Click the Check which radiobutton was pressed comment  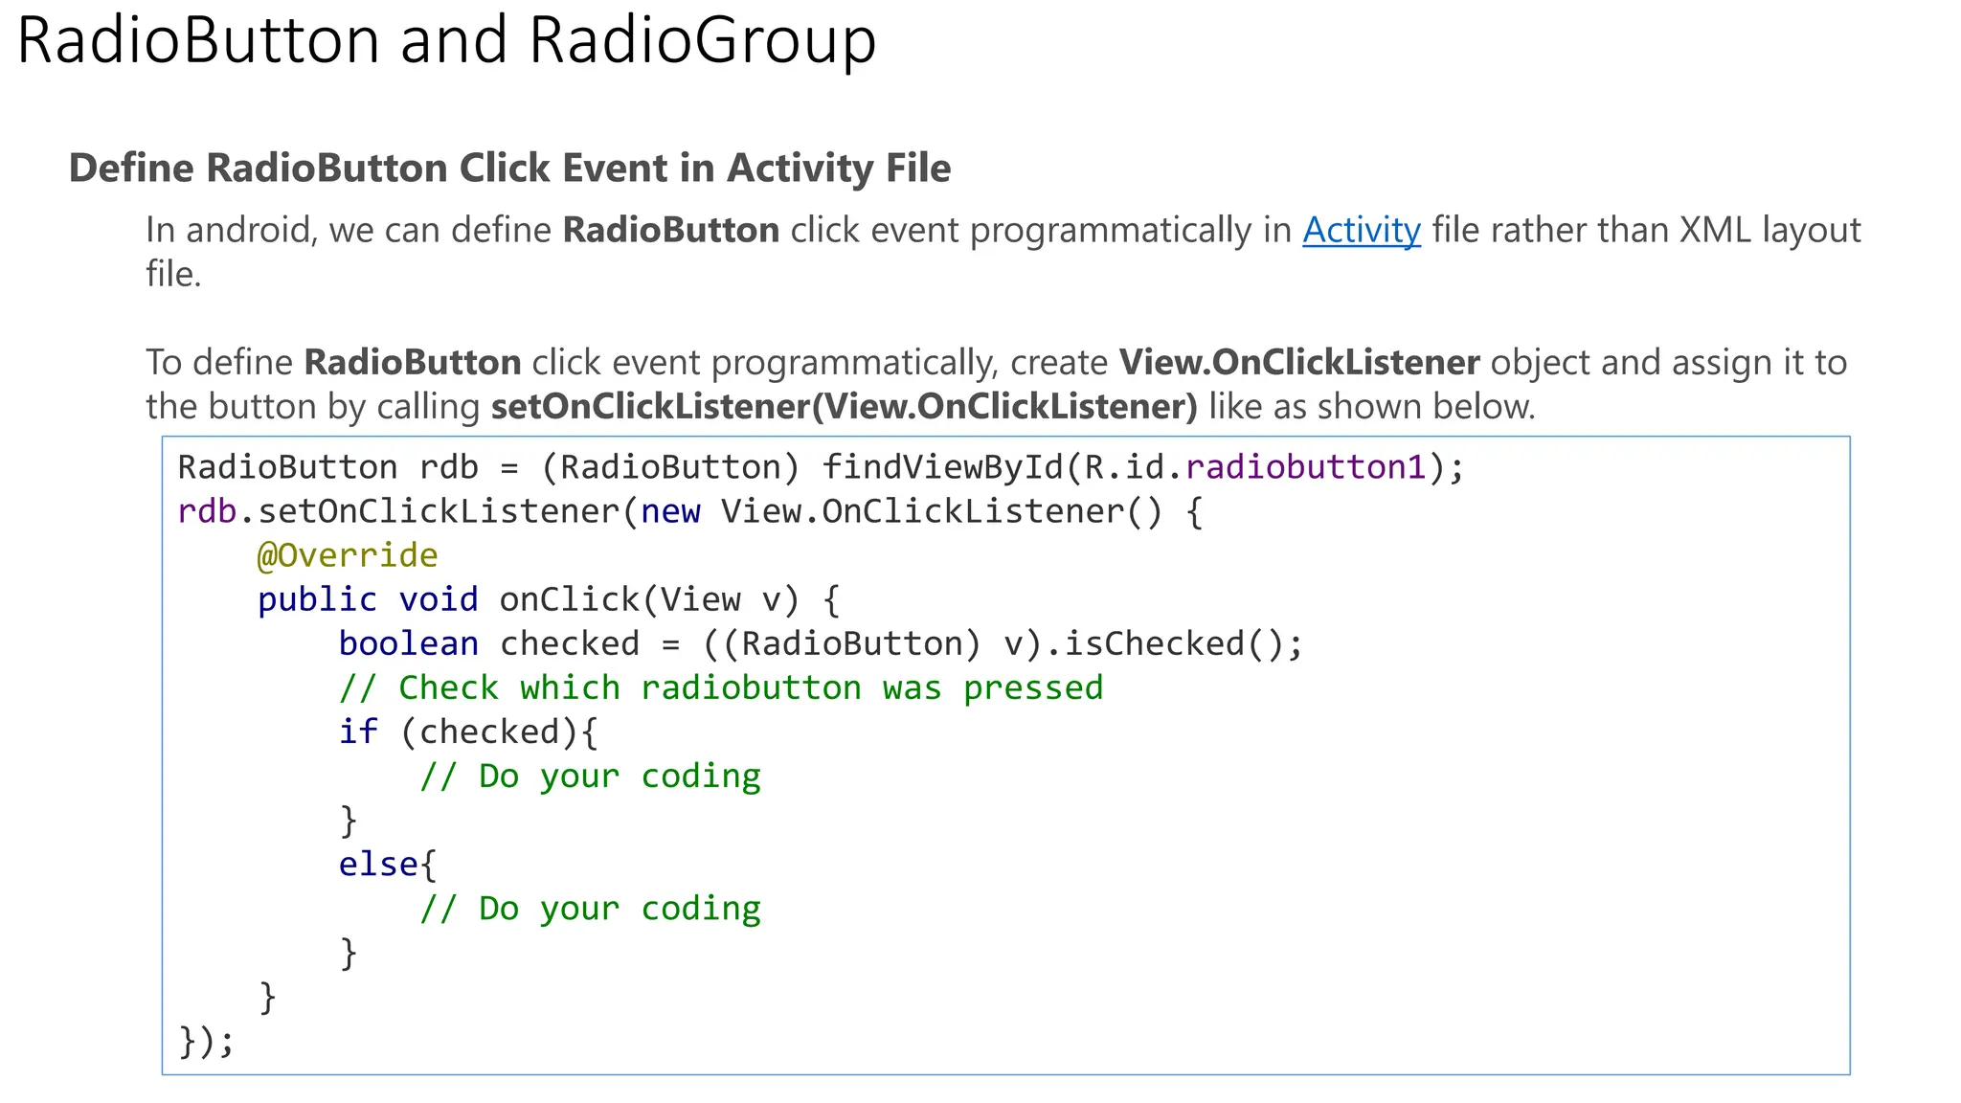click(720, 687)
